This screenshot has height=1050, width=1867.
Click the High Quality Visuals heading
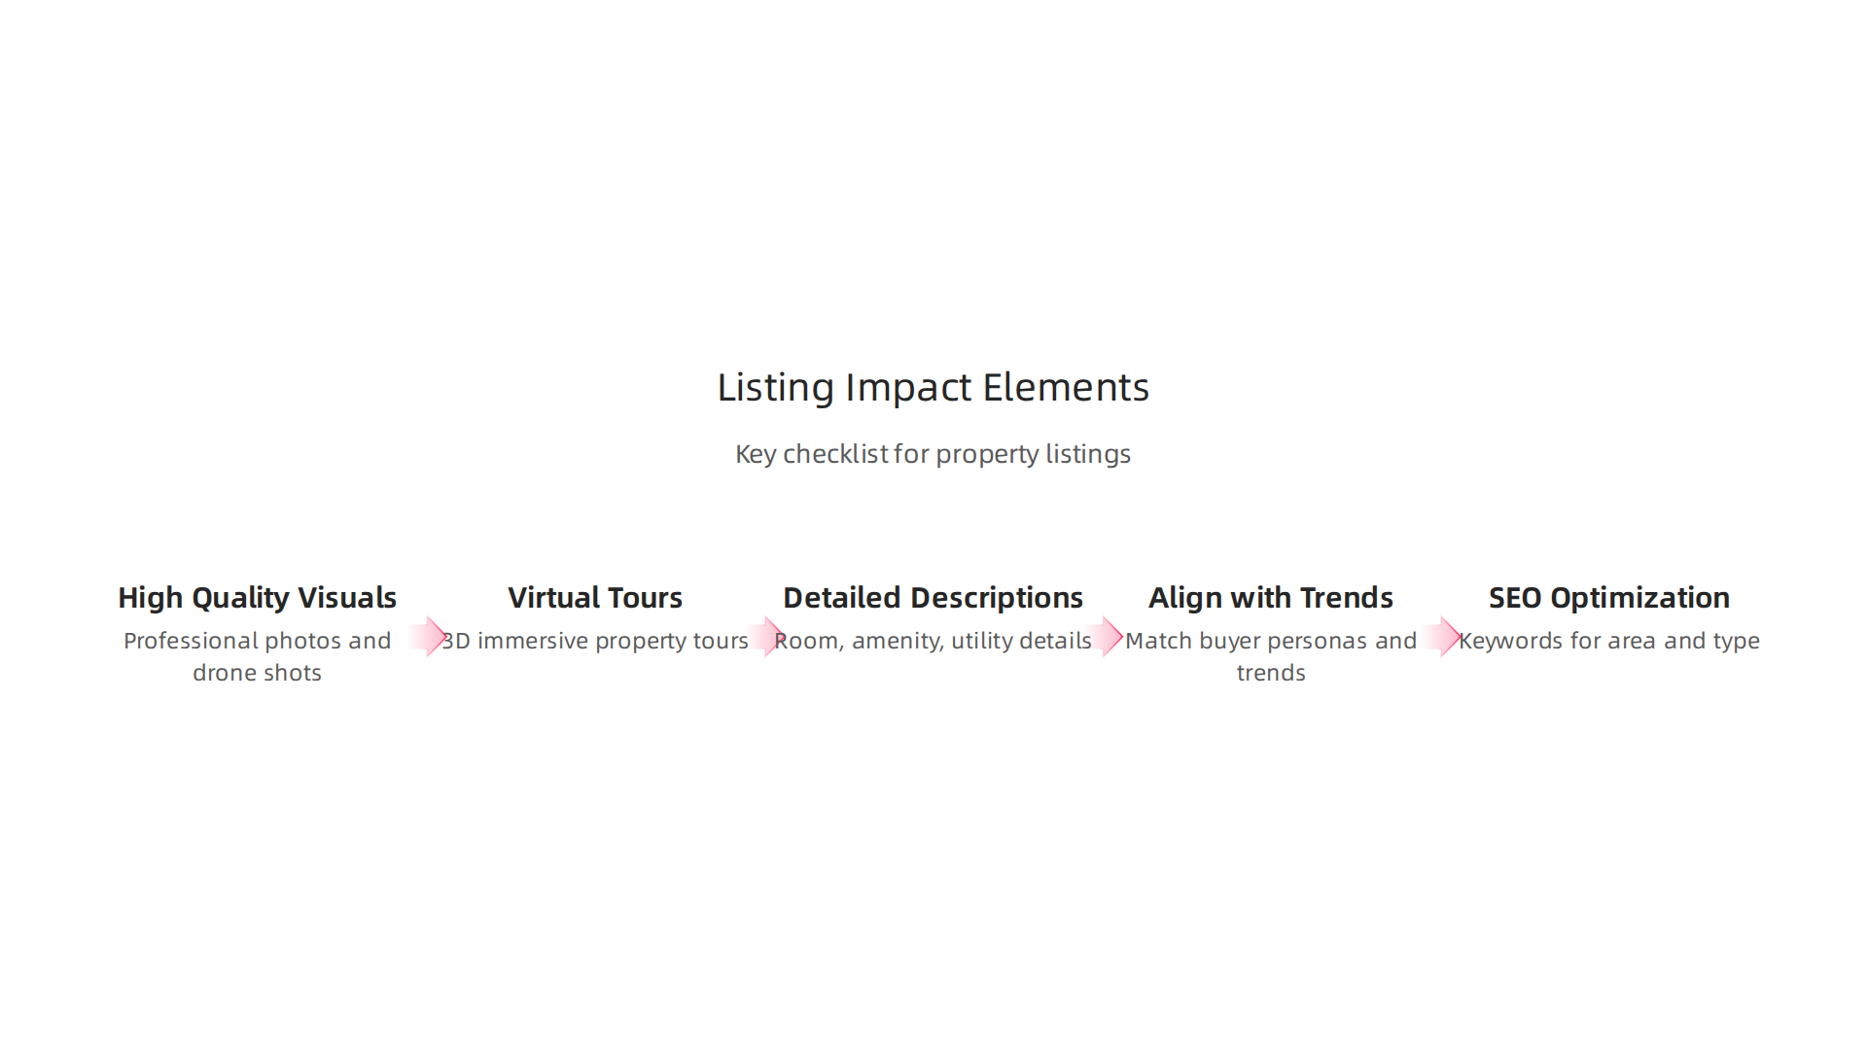(x=258, y=598)
